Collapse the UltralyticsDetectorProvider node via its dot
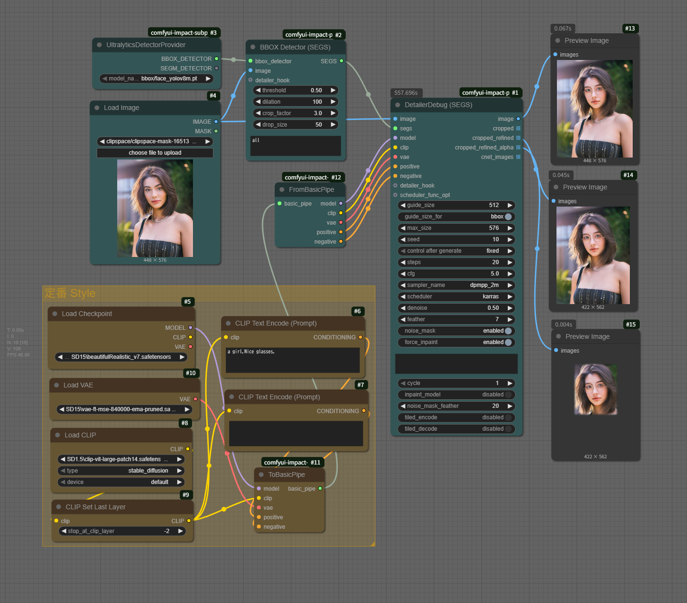Screen dimensions: 687x603 coord(100,45)
